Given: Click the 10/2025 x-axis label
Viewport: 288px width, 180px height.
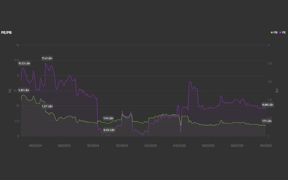Looking at the screenshot, I should point(266,146).
